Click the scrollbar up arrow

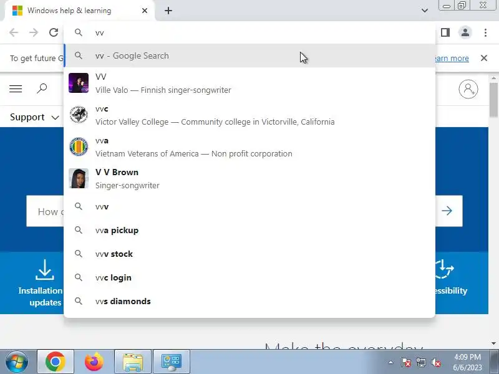[x=493, y=78]
